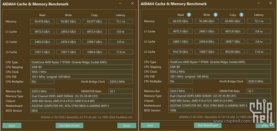The width and height of the screenshot is (277, 131).
Task: Minimize the left AIDA64 benchmark window
Action: [x=120, y=3]
